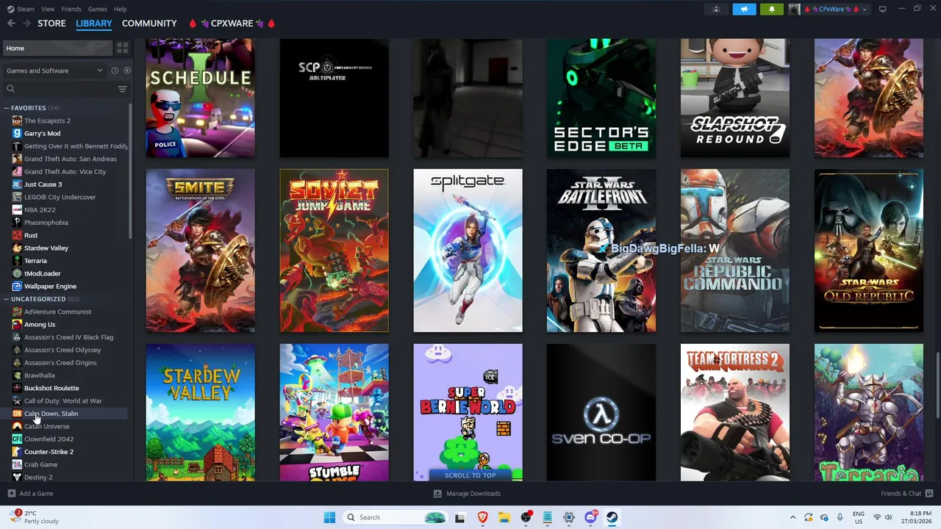
Task: Open the CPXWARE profile tab
Action: coord(232,24)
